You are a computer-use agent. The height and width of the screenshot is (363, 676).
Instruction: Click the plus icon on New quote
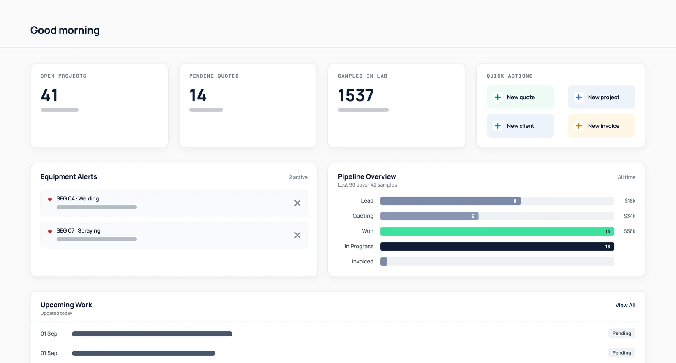click(498, 97)
